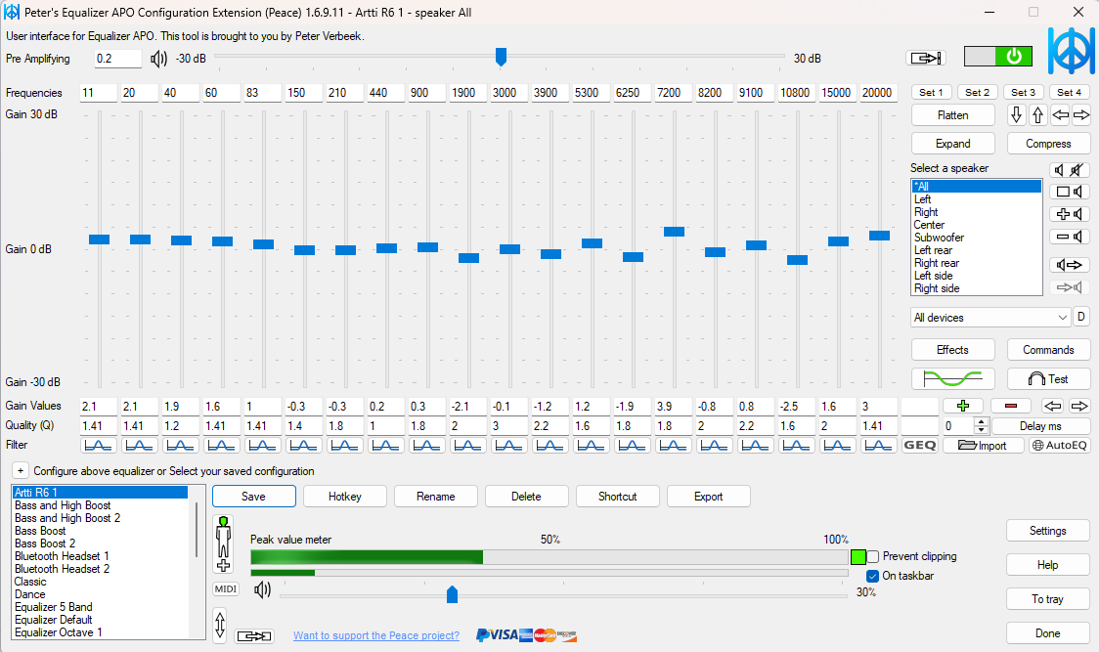Click Import button
Viewport: 1099px width, 652px height.
click(983, 445)
